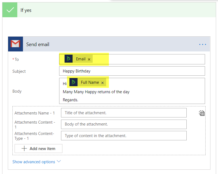Click the Gmail icon on Send email card
The width and height of the screenshot is (218, 174).
pos(15,44)
